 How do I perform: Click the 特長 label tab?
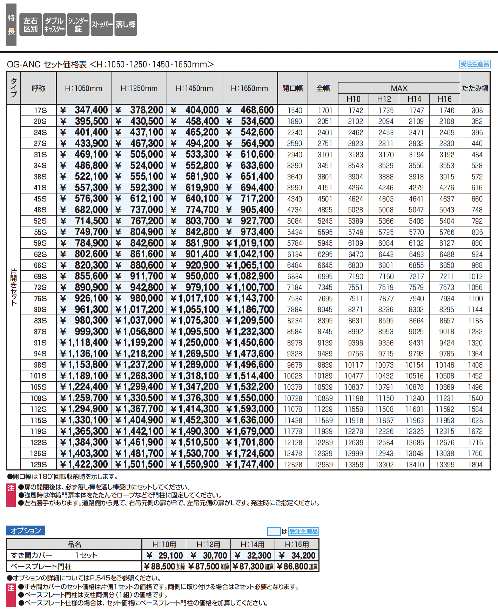(11, 25)
